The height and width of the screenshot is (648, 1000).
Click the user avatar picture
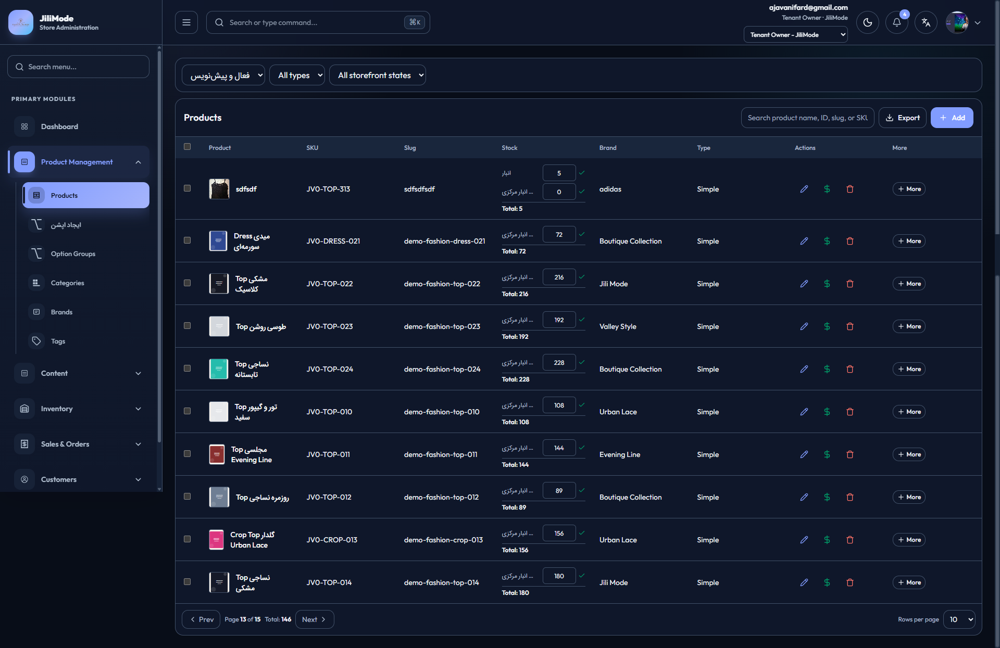pyautogui.click(x=957, y=22)
